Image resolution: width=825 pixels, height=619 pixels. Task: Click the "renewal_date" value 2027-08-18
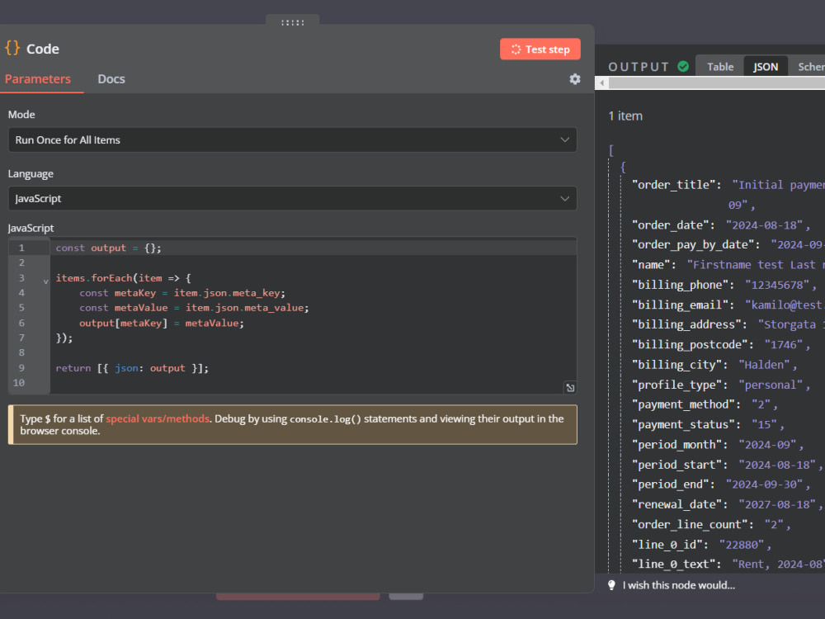pyautogui.click(x=777, y=505)
